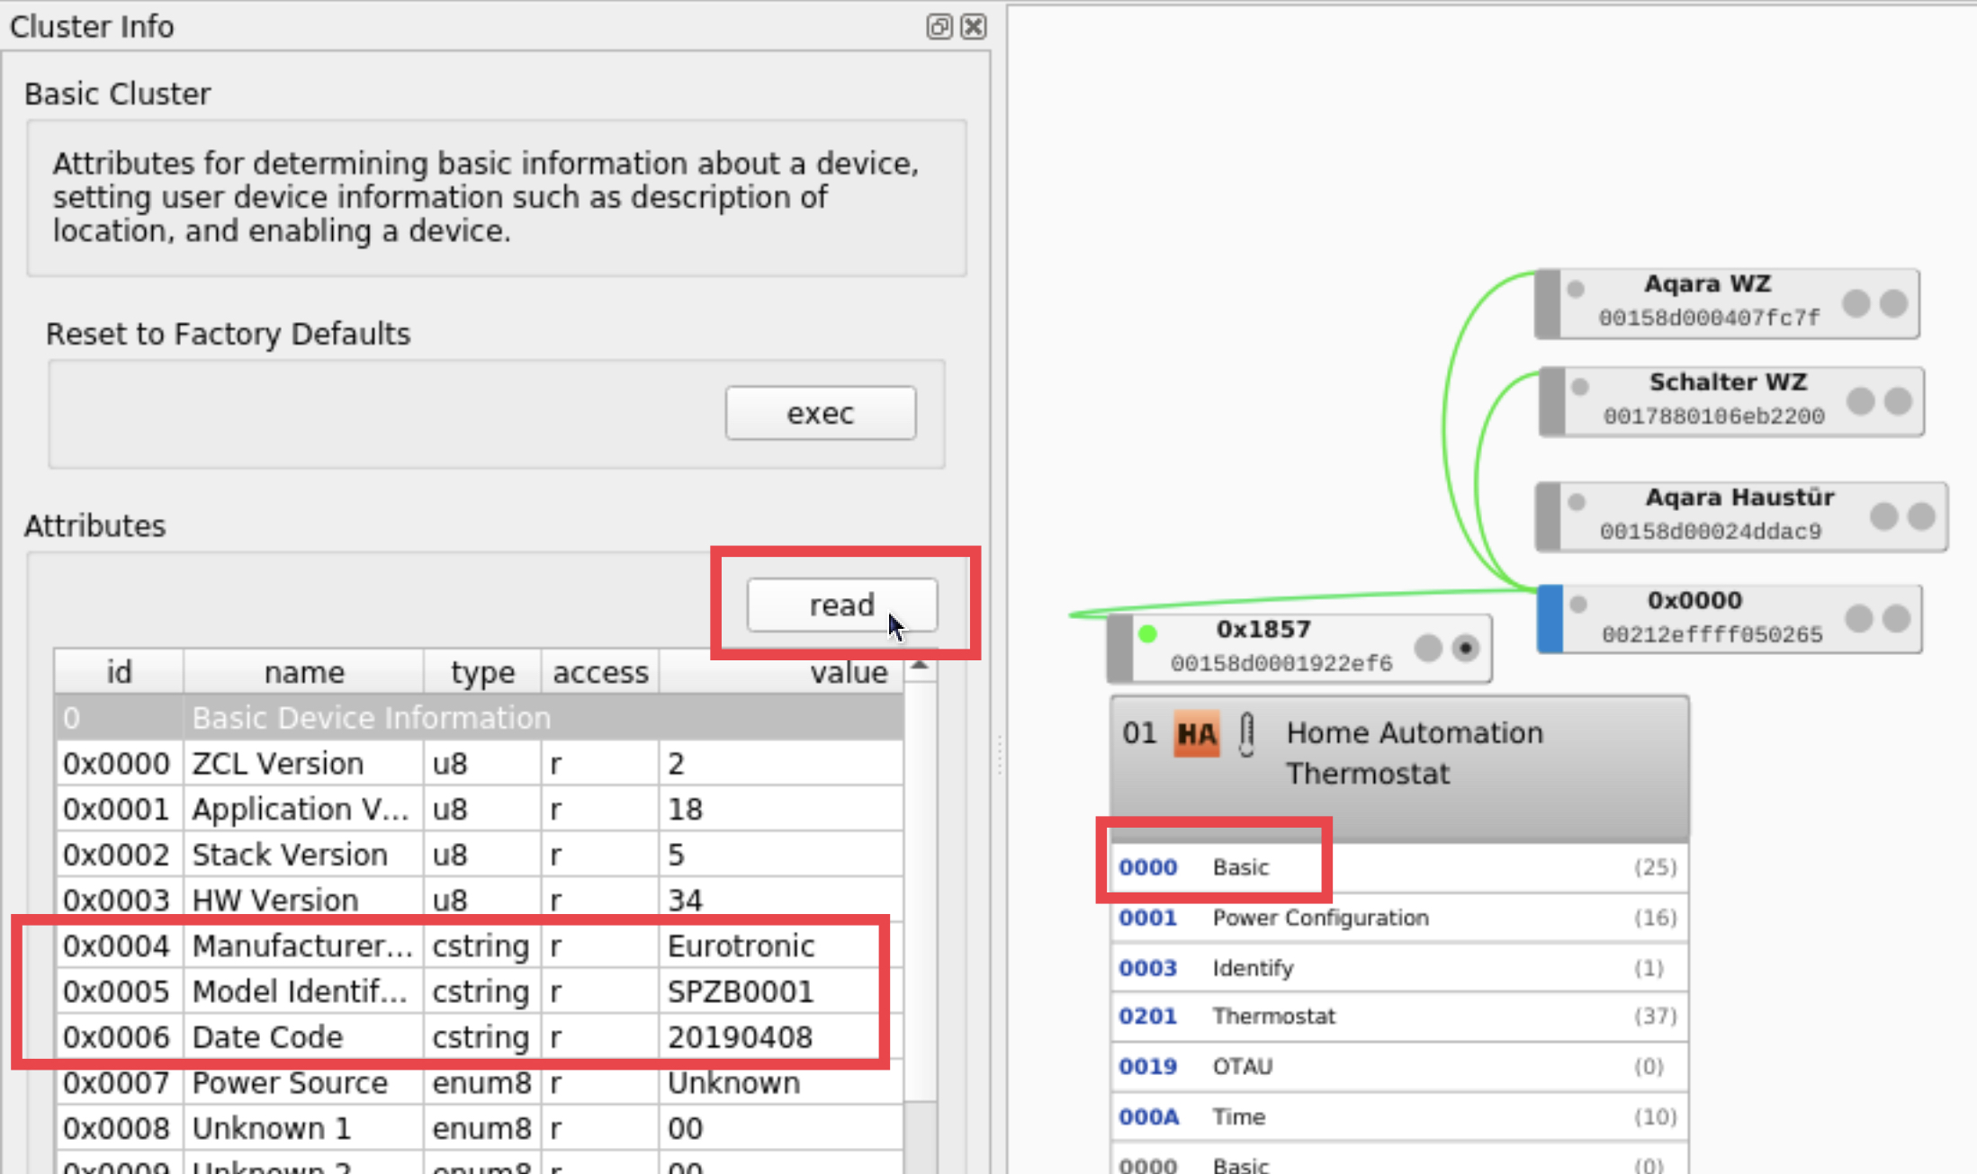Click the rightmost circle on Aqara WZ node

click(1894, 303)
